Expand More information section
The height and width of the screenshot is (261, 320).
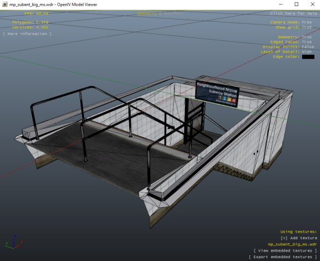(x=27, y=34)
